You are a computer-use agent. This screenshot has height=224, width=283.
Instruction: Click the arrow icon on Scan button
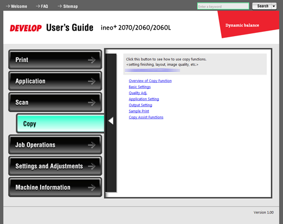tap(91, 102)
